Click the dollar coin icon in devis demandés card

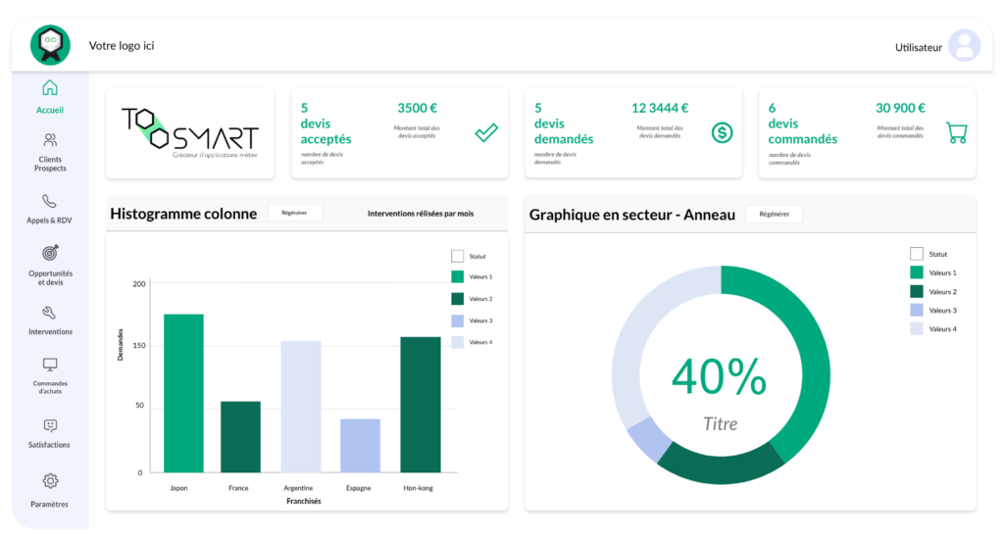tap(722, 132)
